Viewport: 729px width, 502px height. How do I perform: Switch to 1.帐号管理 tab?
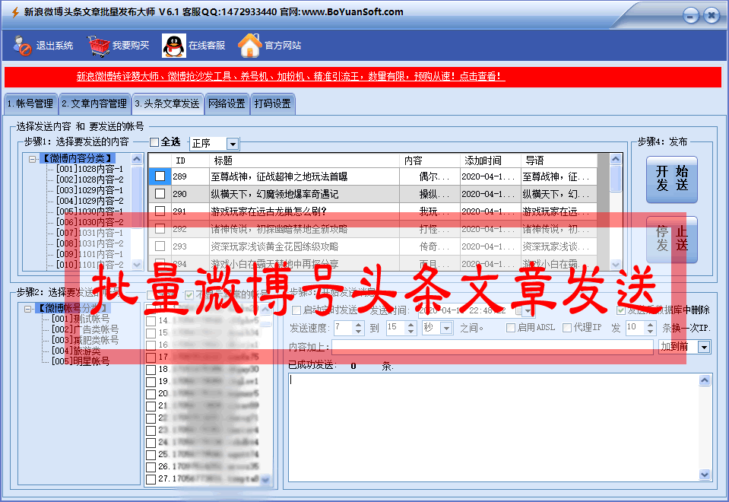pos(30,103)
